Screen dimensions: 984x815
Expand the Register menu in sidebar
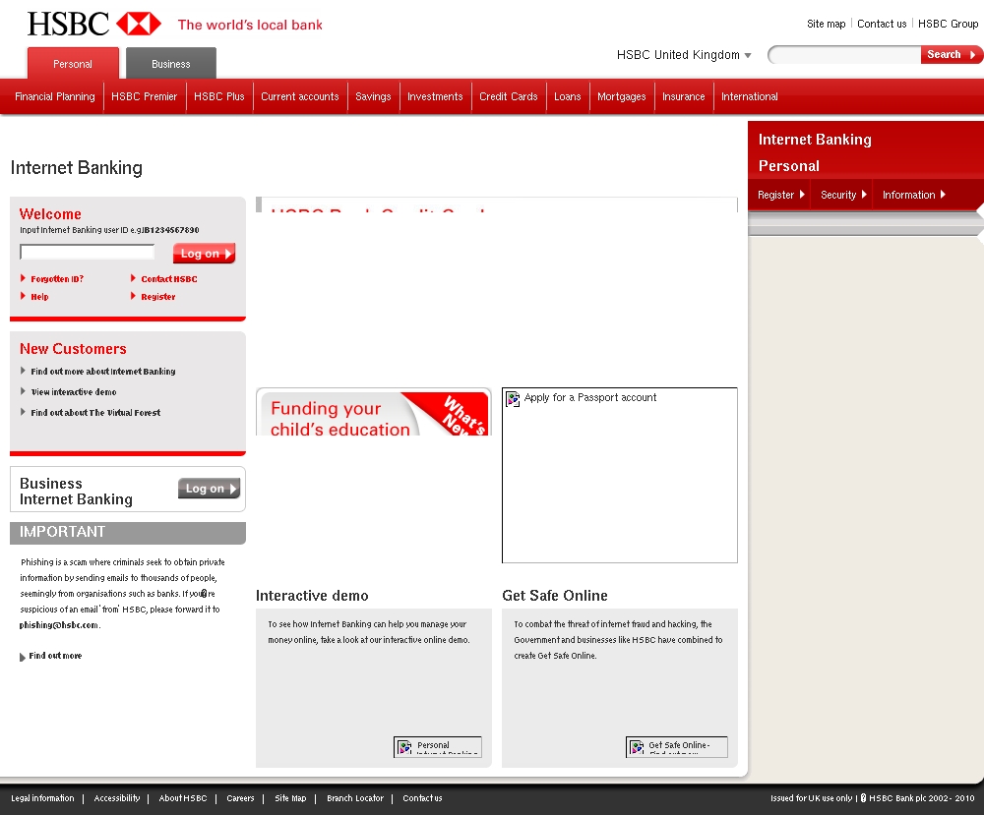(x=780, y=195)
